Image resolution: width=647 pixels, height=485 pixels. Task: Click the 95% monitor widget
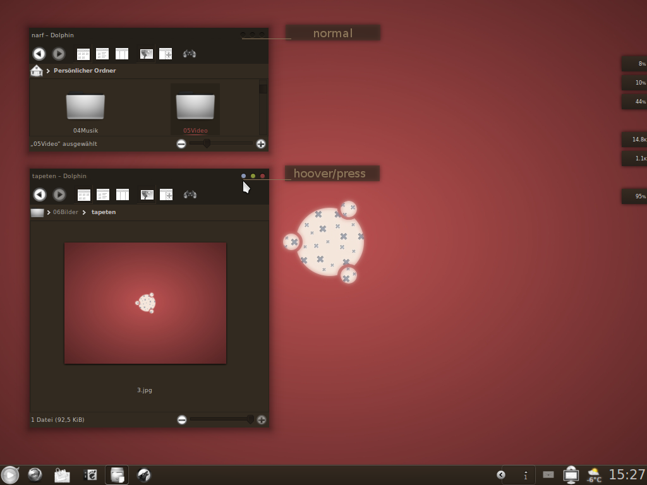tap(634, 196)
